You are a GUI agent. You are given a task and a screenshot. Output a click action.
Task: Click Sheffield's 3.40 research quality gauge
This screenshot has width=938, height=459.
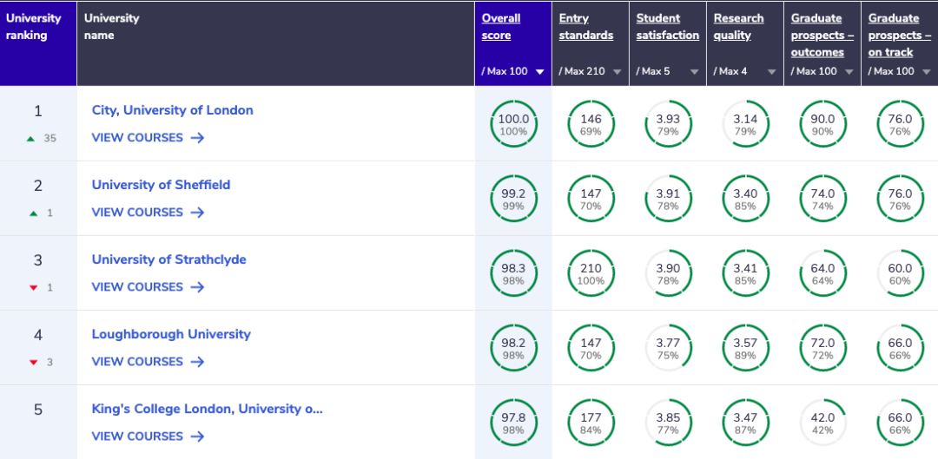(x=745, y=199)
